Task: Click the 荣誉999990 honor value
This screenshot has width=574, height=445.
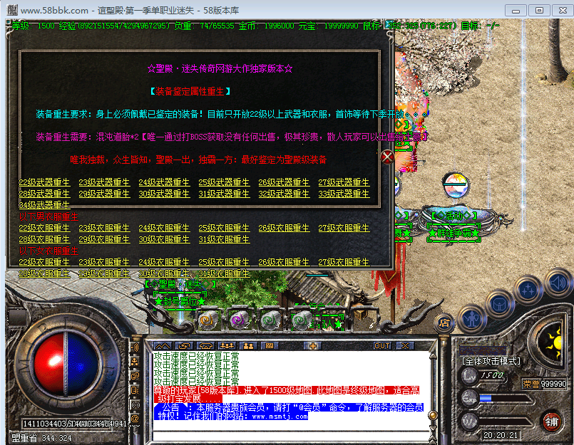Action: pyautogui.click(x=544, y=384)
